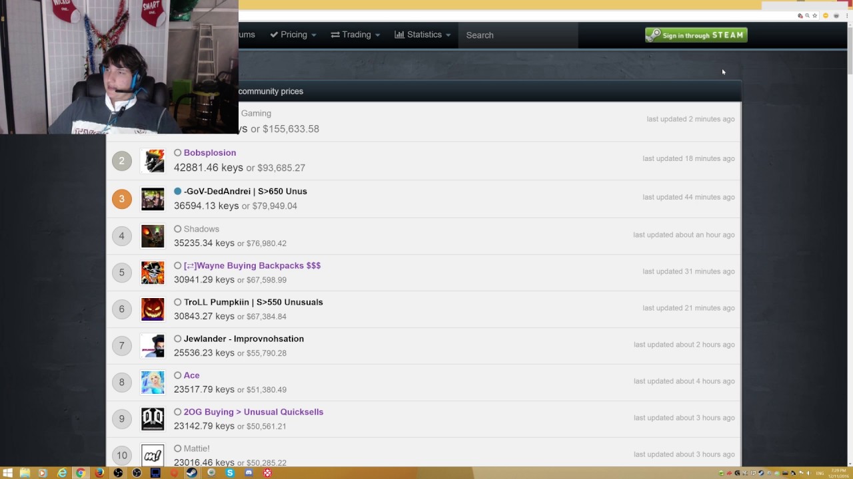This screenshot has width=853, height=479.
Task: Click the rank 7 badge
Action: point(121,345)
